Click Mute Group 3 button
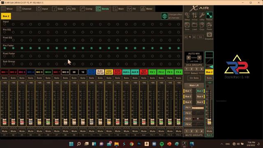Viewport: 263px width, 148px height. click(x=196, y=131)
